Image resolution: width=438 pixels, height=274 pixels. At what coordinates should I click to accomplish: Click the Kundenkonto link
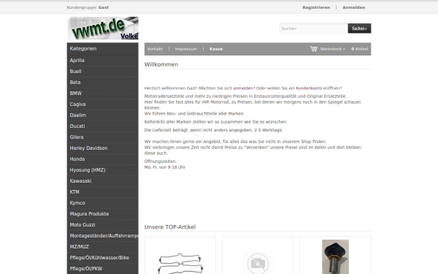(309, 88)
